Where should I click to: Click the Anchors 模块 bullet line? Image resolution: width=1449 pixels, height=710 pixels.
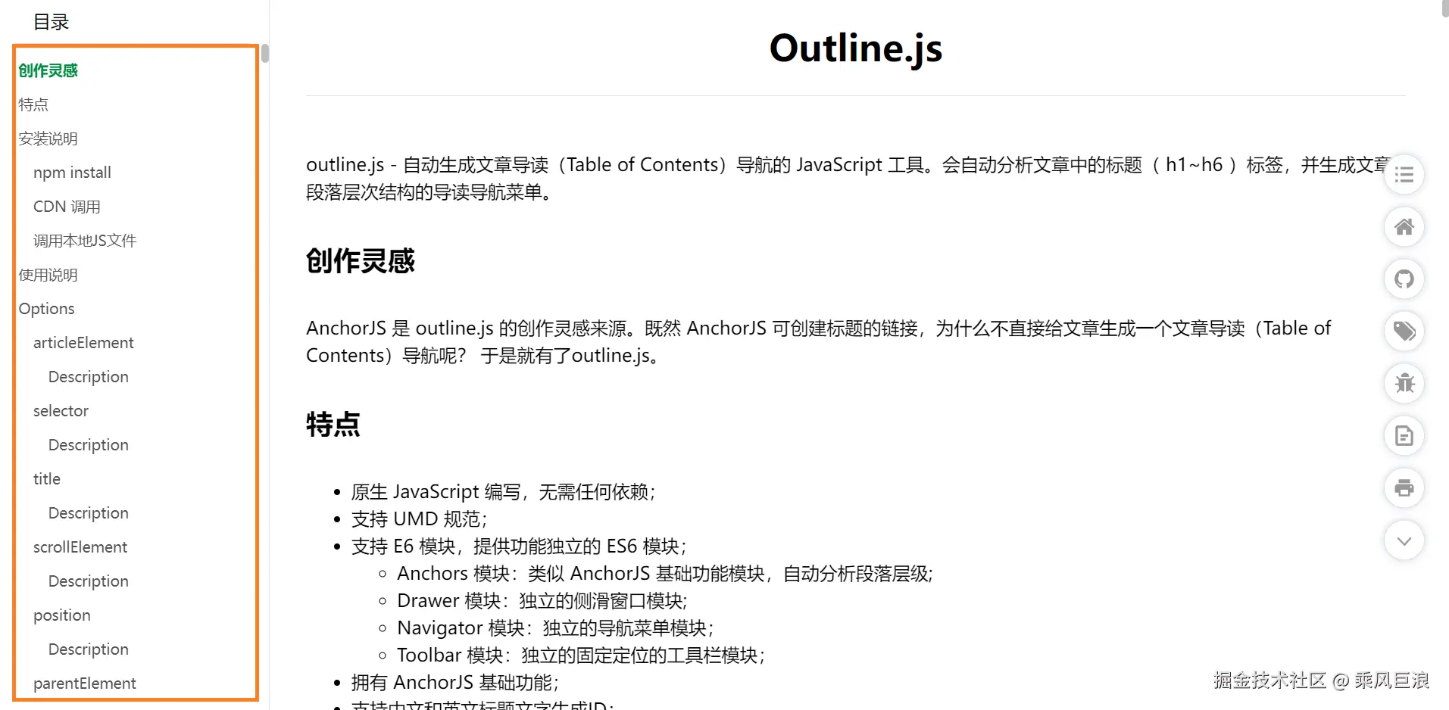(665, 574)
